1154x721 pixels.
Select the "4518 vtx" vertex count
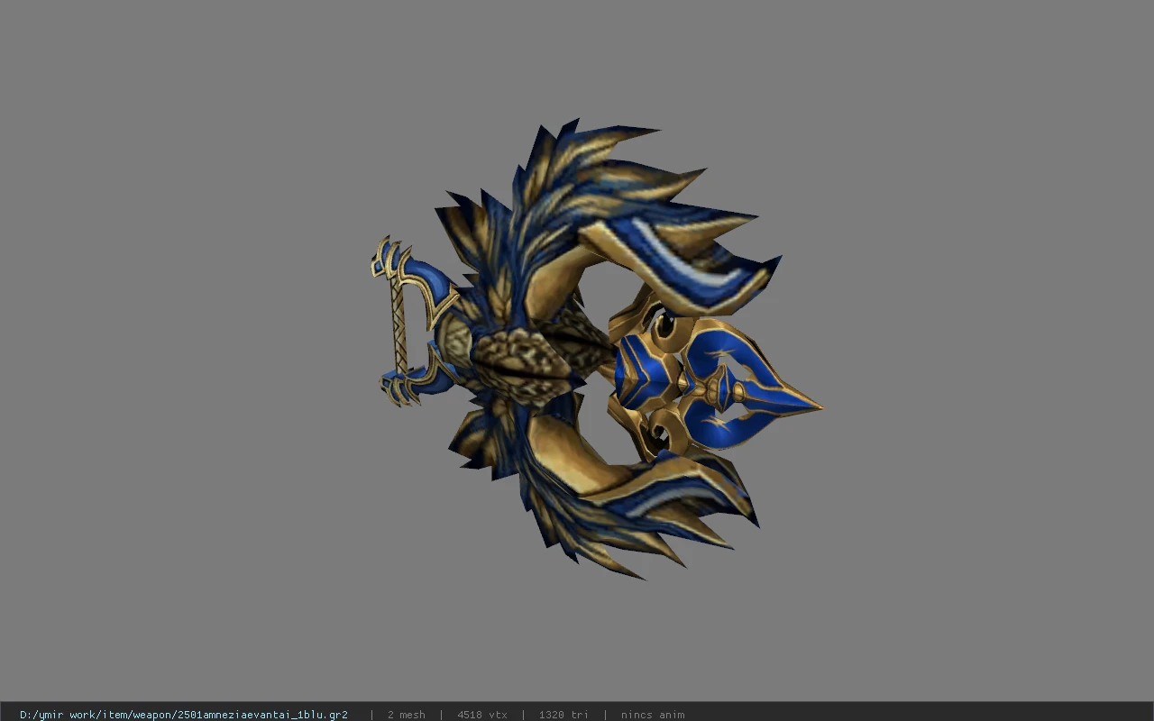click(x=482, y=715)
